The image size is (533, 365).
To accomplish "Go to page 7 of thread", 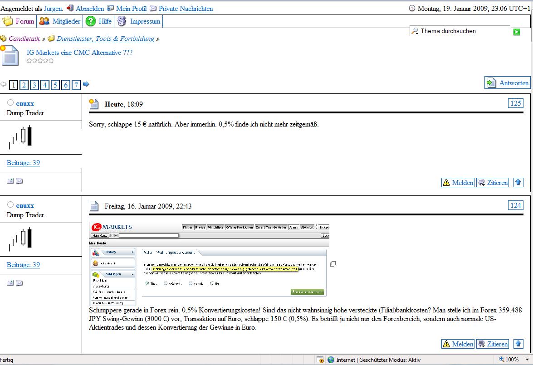I will coord(76,85).
